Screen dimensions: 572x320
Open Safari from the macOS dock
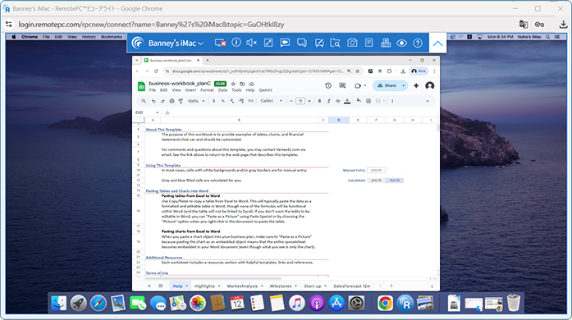click(98, 303)
